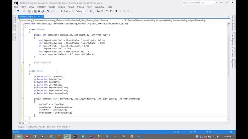Screen dimensions: 248x139
Task: Open the Class View side tab
Action: click(232, 52)
